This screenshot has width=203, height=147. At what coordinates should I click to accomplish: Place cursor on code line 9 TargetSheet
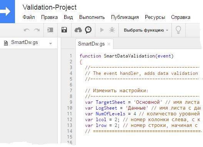tap(110, 102)
